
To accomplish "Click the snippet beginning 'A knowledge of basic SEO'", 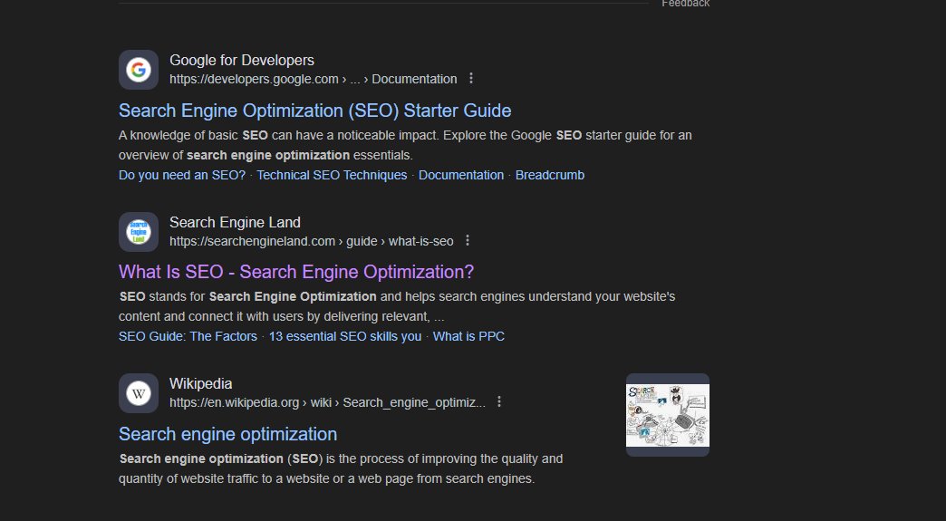I will click(405, 145).
